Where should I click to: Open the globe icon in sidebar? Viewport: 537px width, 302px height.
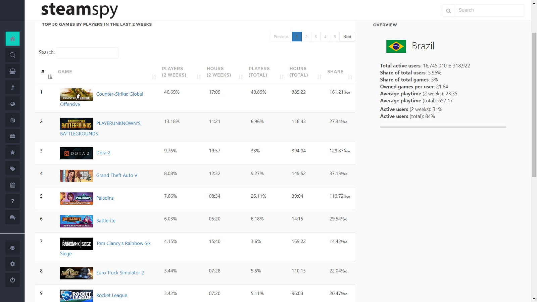[x=12, y=104]
